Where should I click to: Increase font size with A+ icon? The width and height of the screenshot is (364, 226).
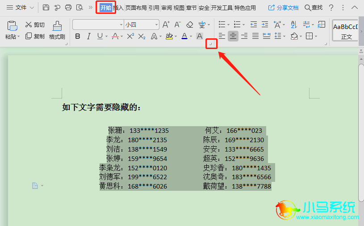coord(166,25)
